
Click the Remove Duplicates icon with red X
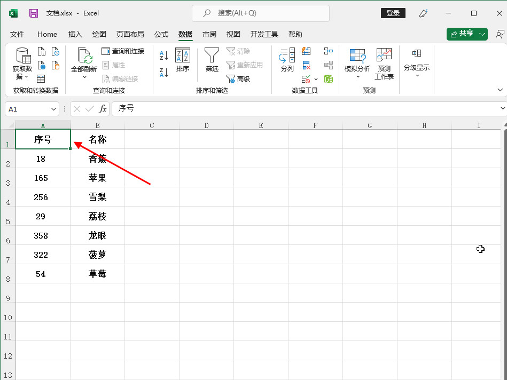tap(306, 65)
